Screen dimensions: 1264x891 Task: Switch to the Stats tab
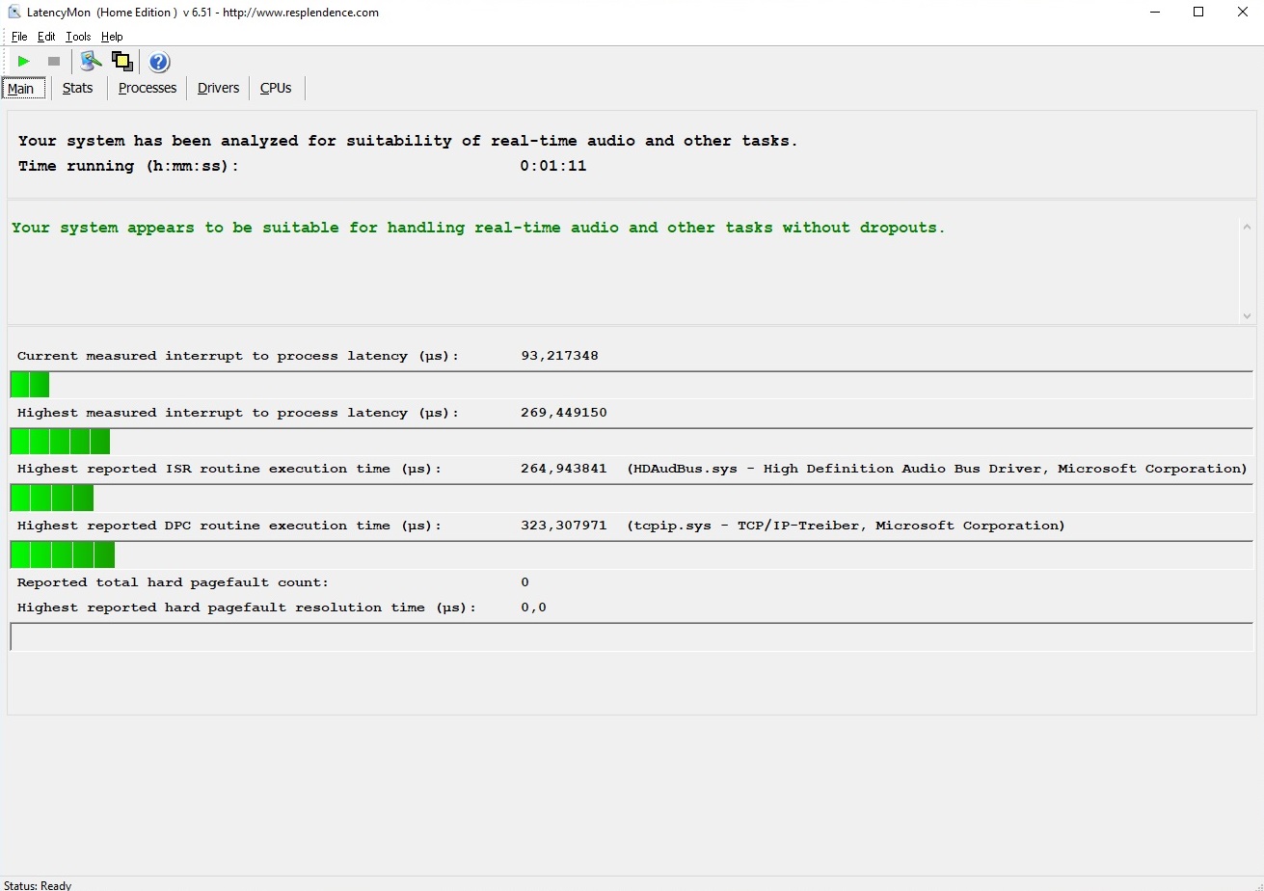pyautogui.click(x=78, y=88)
